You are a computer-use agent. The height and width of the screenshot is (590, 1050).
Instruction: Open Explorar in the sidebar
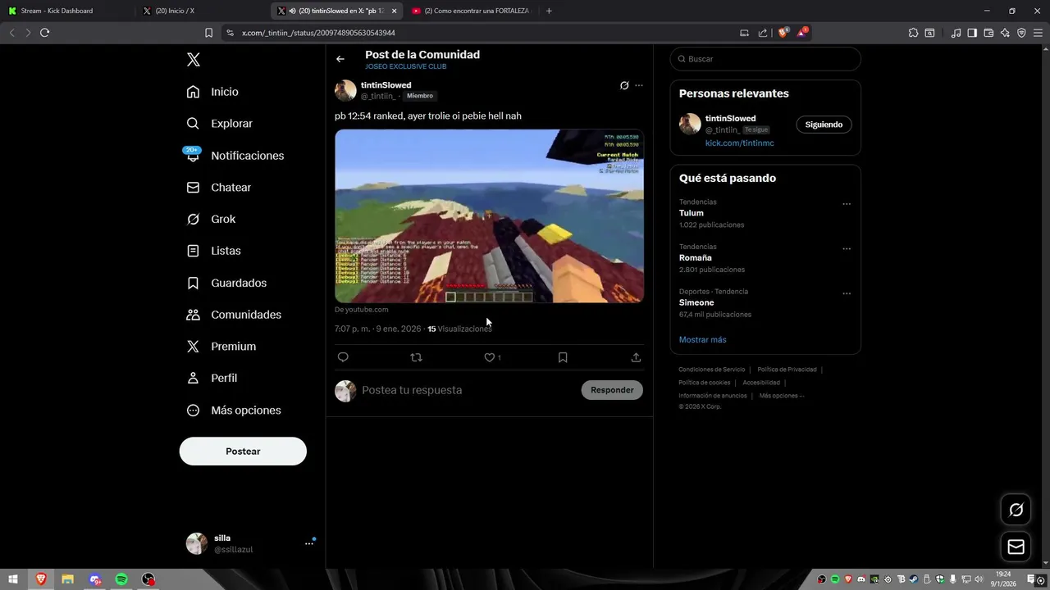click(x=219, y=124)
